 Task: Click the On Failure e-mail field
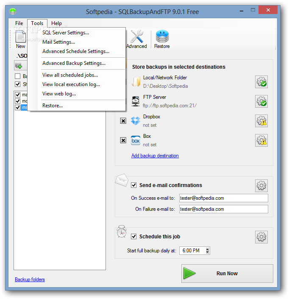pos(223,209)
